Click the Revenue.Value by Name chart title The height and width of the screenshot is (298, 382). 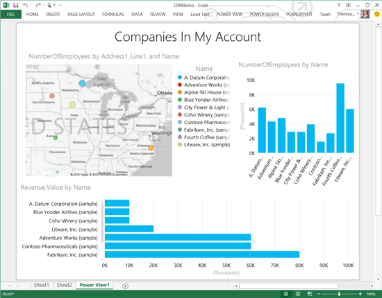[56, 187]
